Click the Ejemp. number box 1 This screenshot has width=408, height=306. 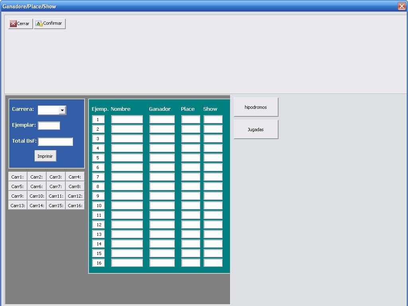(x=98, y=120)
